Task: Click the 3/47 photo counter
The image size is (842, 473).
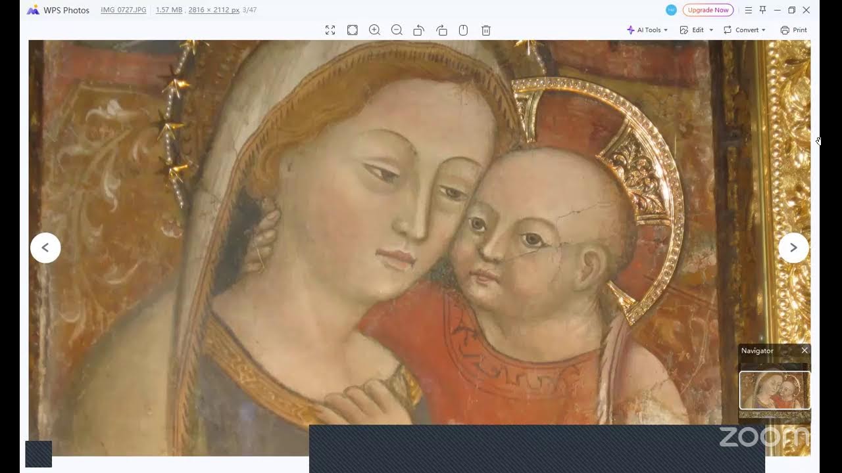Action: (249, 11)
